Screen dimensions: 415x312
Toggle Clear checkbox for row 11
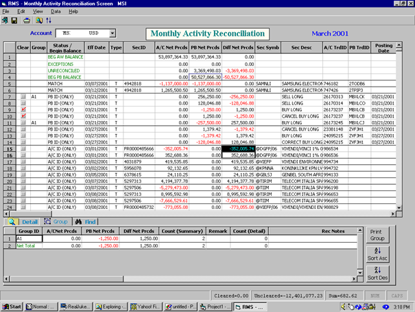[23, 122]
